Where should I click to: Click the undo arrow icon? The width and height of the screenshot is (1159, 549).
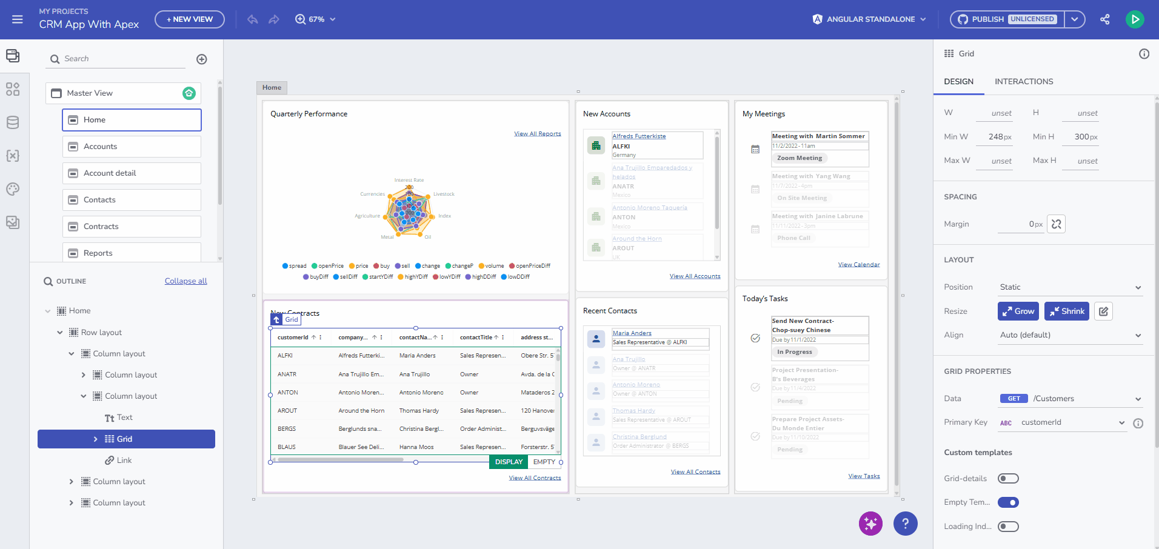[253, 19]
